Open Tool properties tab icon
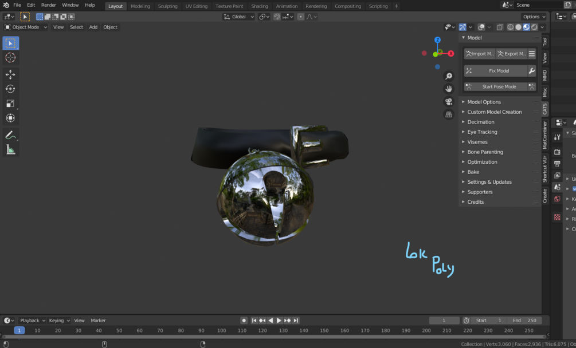Viewport: 576px width, 348px height. [x=557, y=137]
